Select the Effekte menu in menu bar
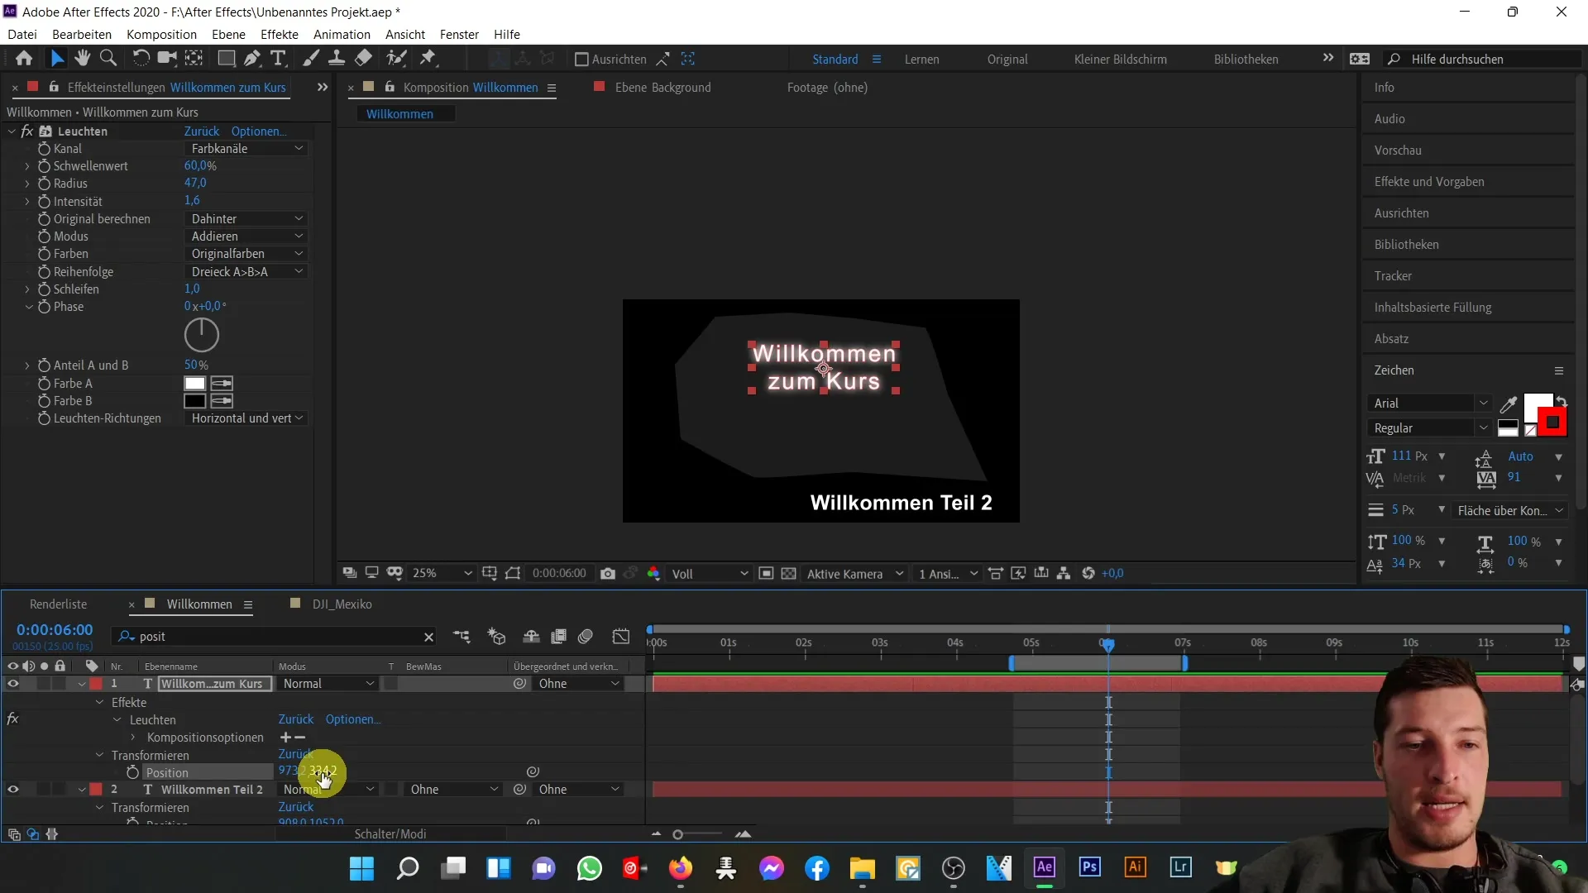The height and width of the screenshot is (893, 1588). 278,34
